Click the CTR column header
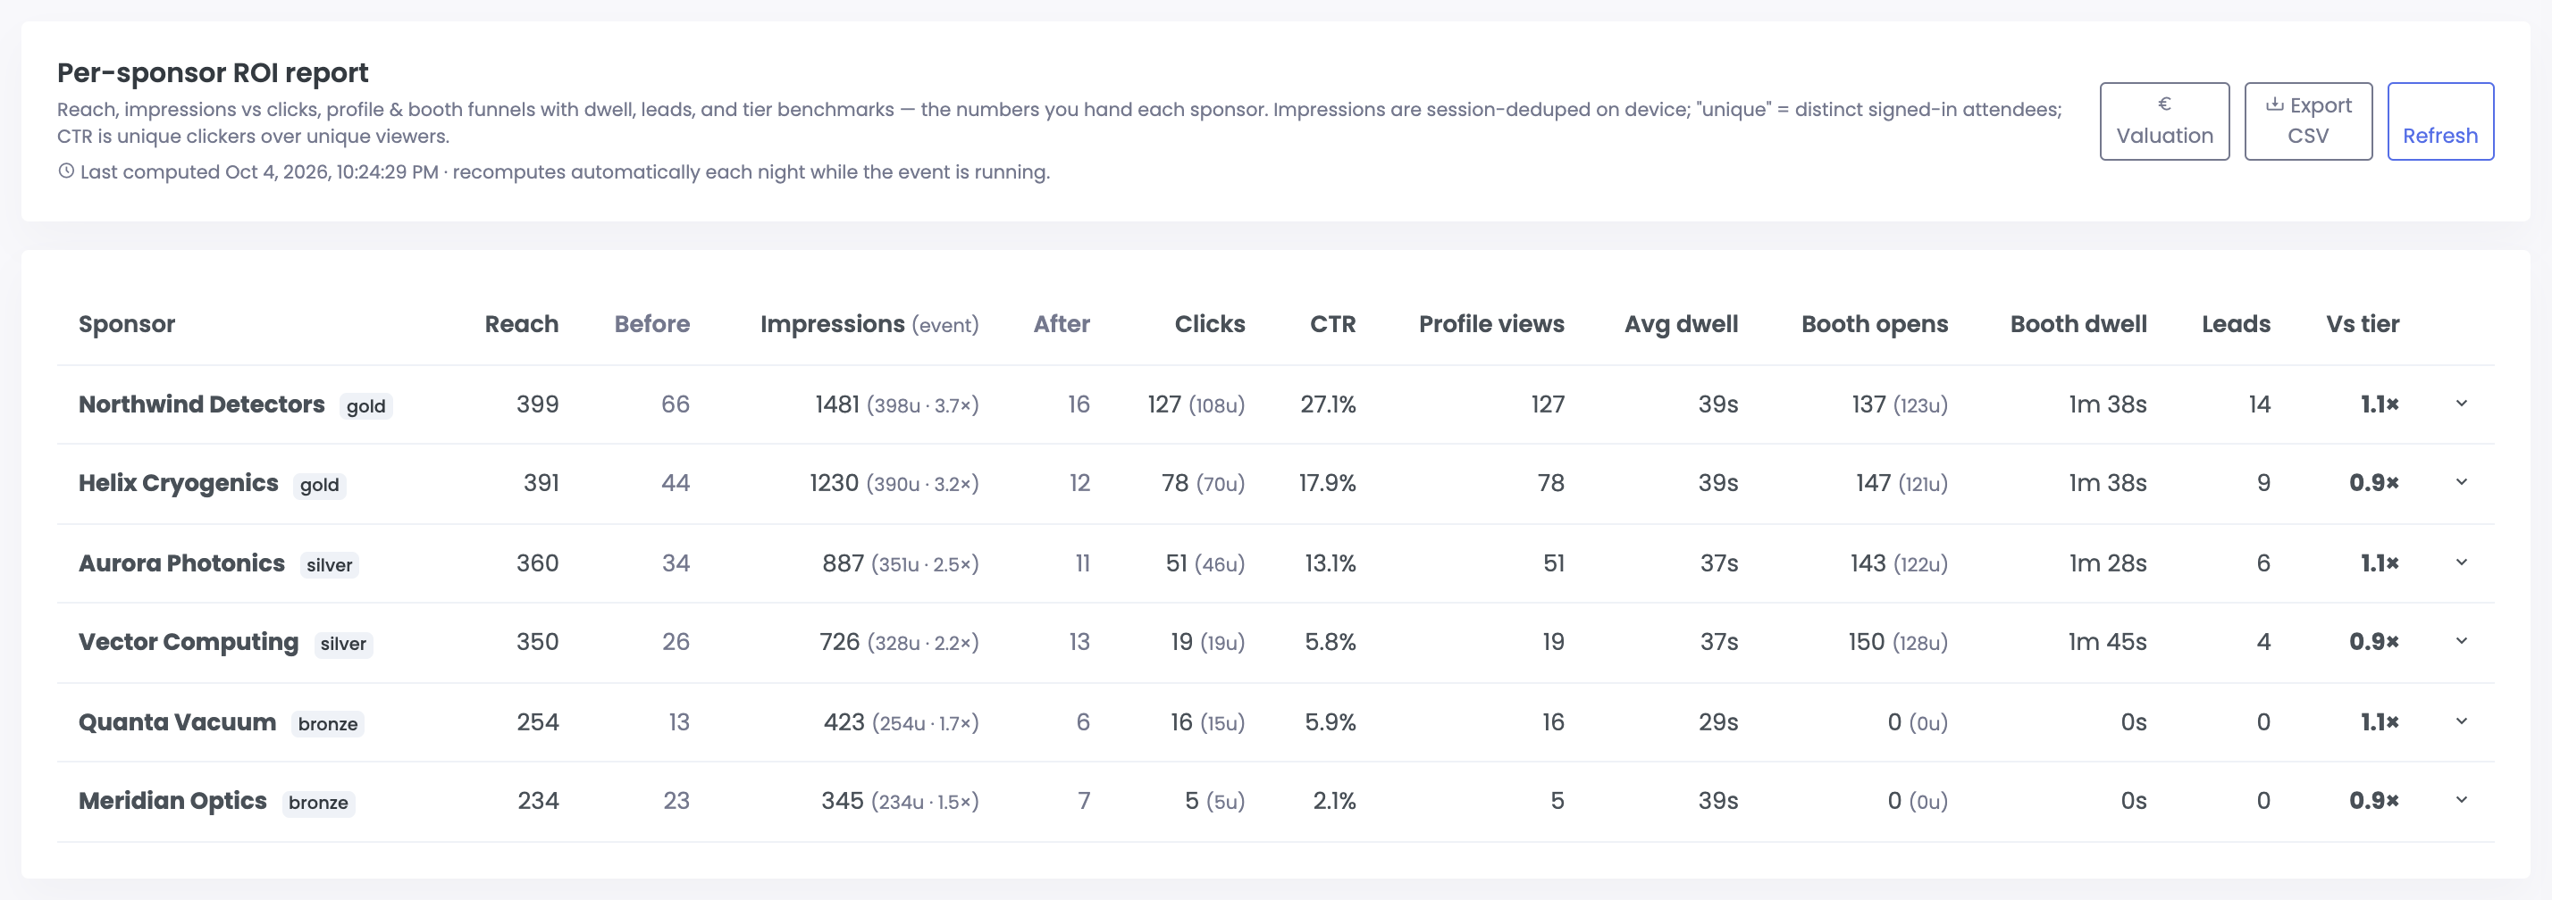This screenshot has width=2552, height=900. pos(1332,324)
